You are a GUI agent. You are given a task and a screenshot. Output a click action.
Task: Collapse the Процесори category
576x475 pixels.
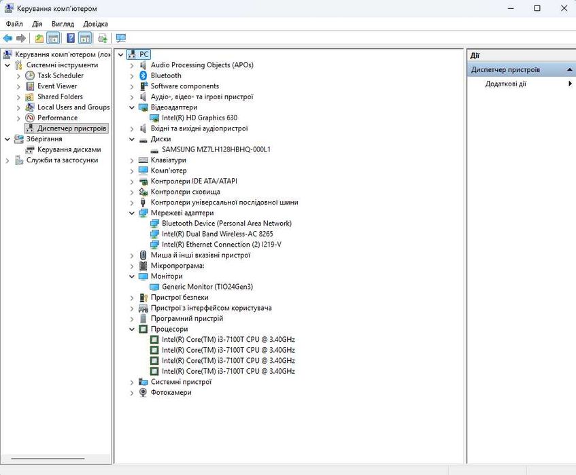coord(132,330)
